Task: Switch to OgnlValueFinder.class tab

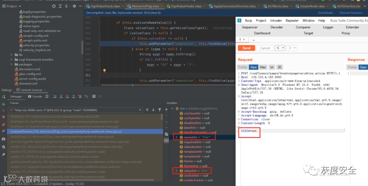Action: pos(186,6)
